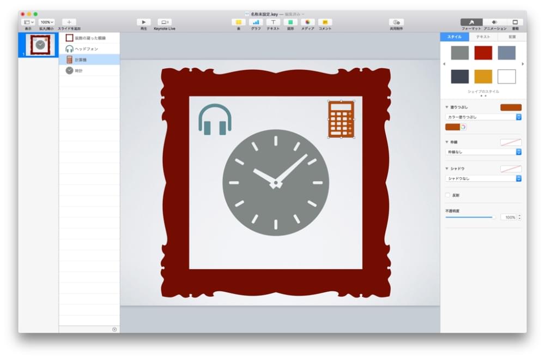Screen dimensions: 545x359
Task: Switch to the 配置 tab
Action: click(x=512, y=37)
